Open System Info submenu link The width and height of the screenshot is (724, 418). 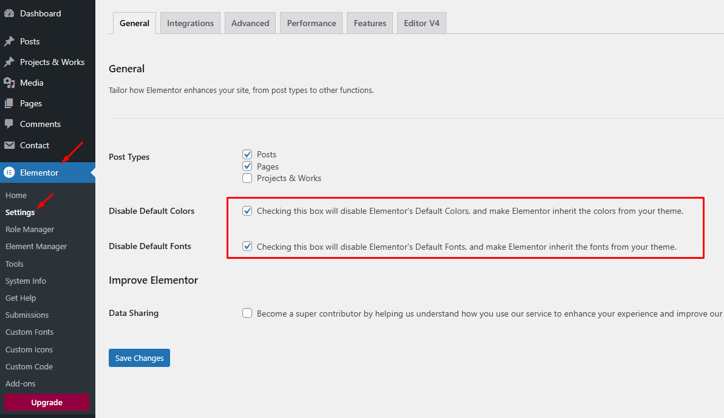tap(26, 281)
